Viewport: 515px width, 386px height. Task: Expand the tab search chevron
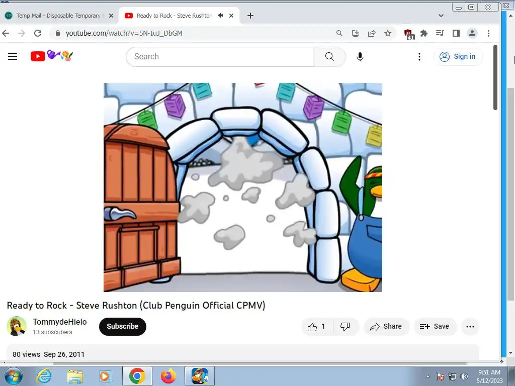pos(441,16)
